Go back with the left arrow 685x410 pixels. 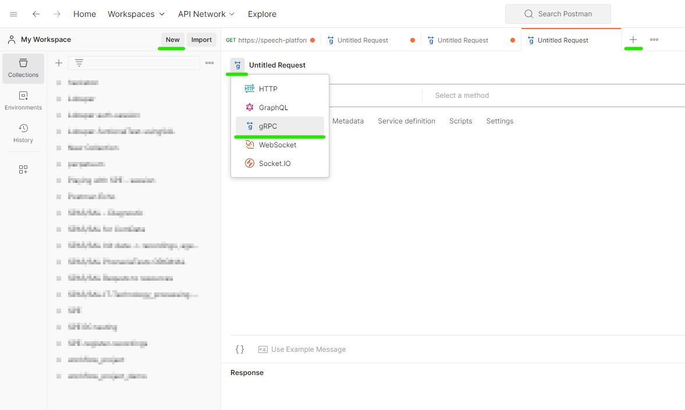tap(36, 14)
